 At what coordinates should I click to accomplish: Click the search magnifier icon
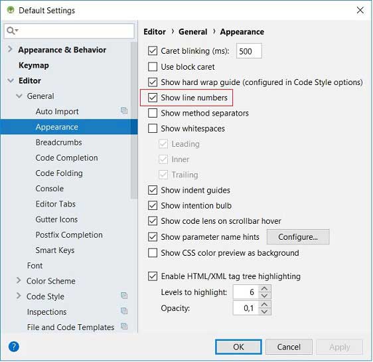12,31
